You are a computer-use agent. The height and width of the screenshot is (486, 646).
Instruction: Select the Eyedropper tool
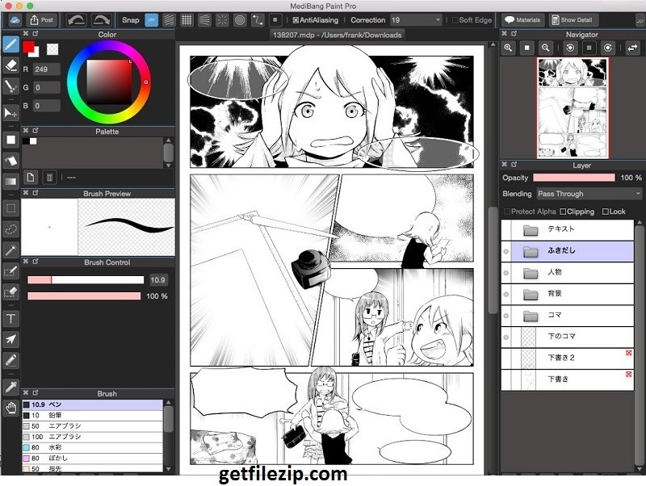[10, 387]
